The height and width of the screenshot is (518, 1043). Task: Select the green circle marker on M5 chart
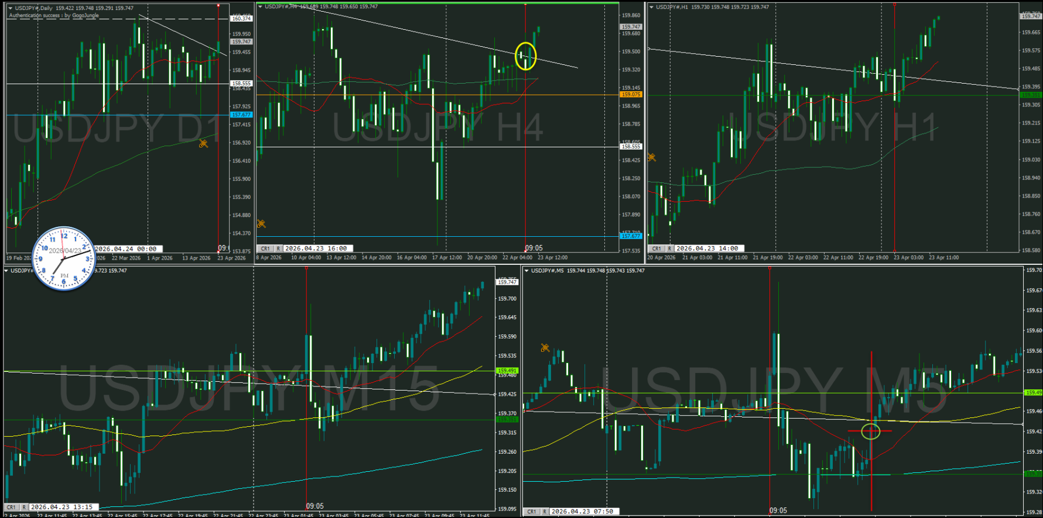pyautogui.click(x=871, y=431)
